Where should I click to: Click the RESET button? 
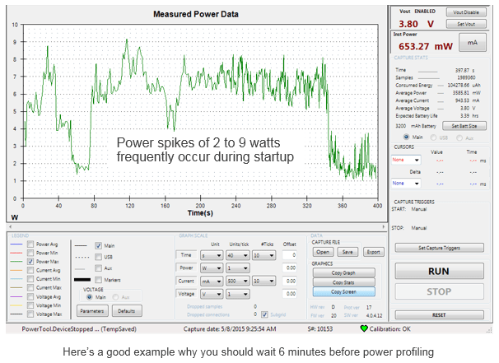point(441,314)
